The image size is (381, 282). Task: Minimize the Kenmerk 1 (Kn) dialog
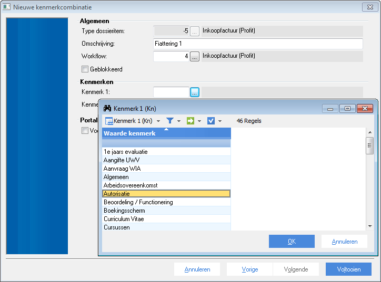click(x=330, y=109)
